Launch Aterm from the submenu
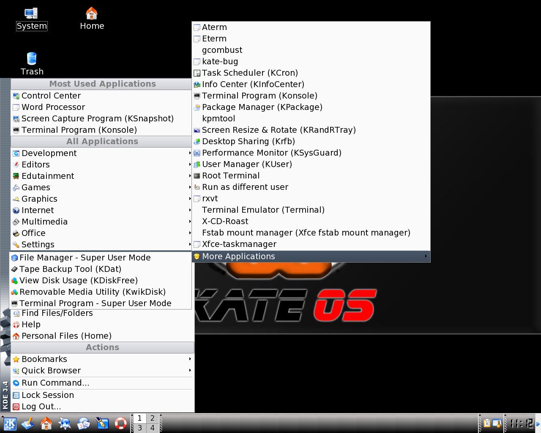Viewport: 541px width, 433px height. pyautogui.click(x=311, y=27)
